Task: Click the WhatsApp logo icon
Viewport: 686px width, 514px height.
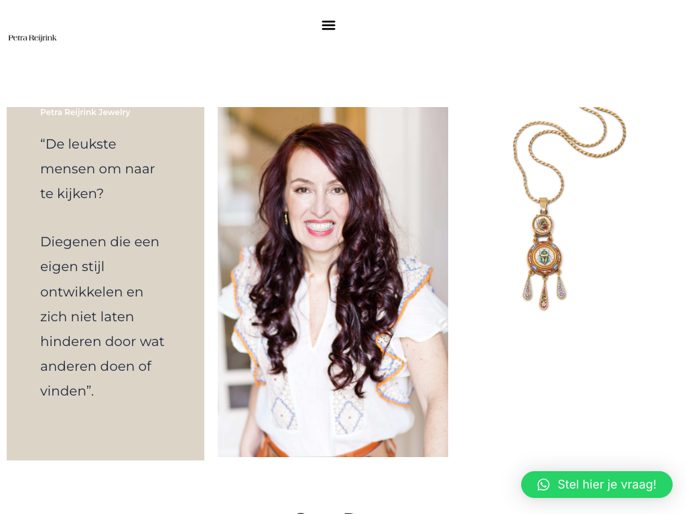Action: [543, 485]
